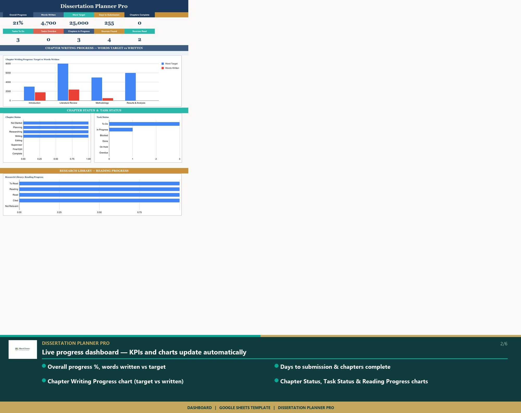Click the gold 'DISSERTATION PLANNER PRO' heading beside logo
This screenshot has width=521, height=413.
(76, 343)
